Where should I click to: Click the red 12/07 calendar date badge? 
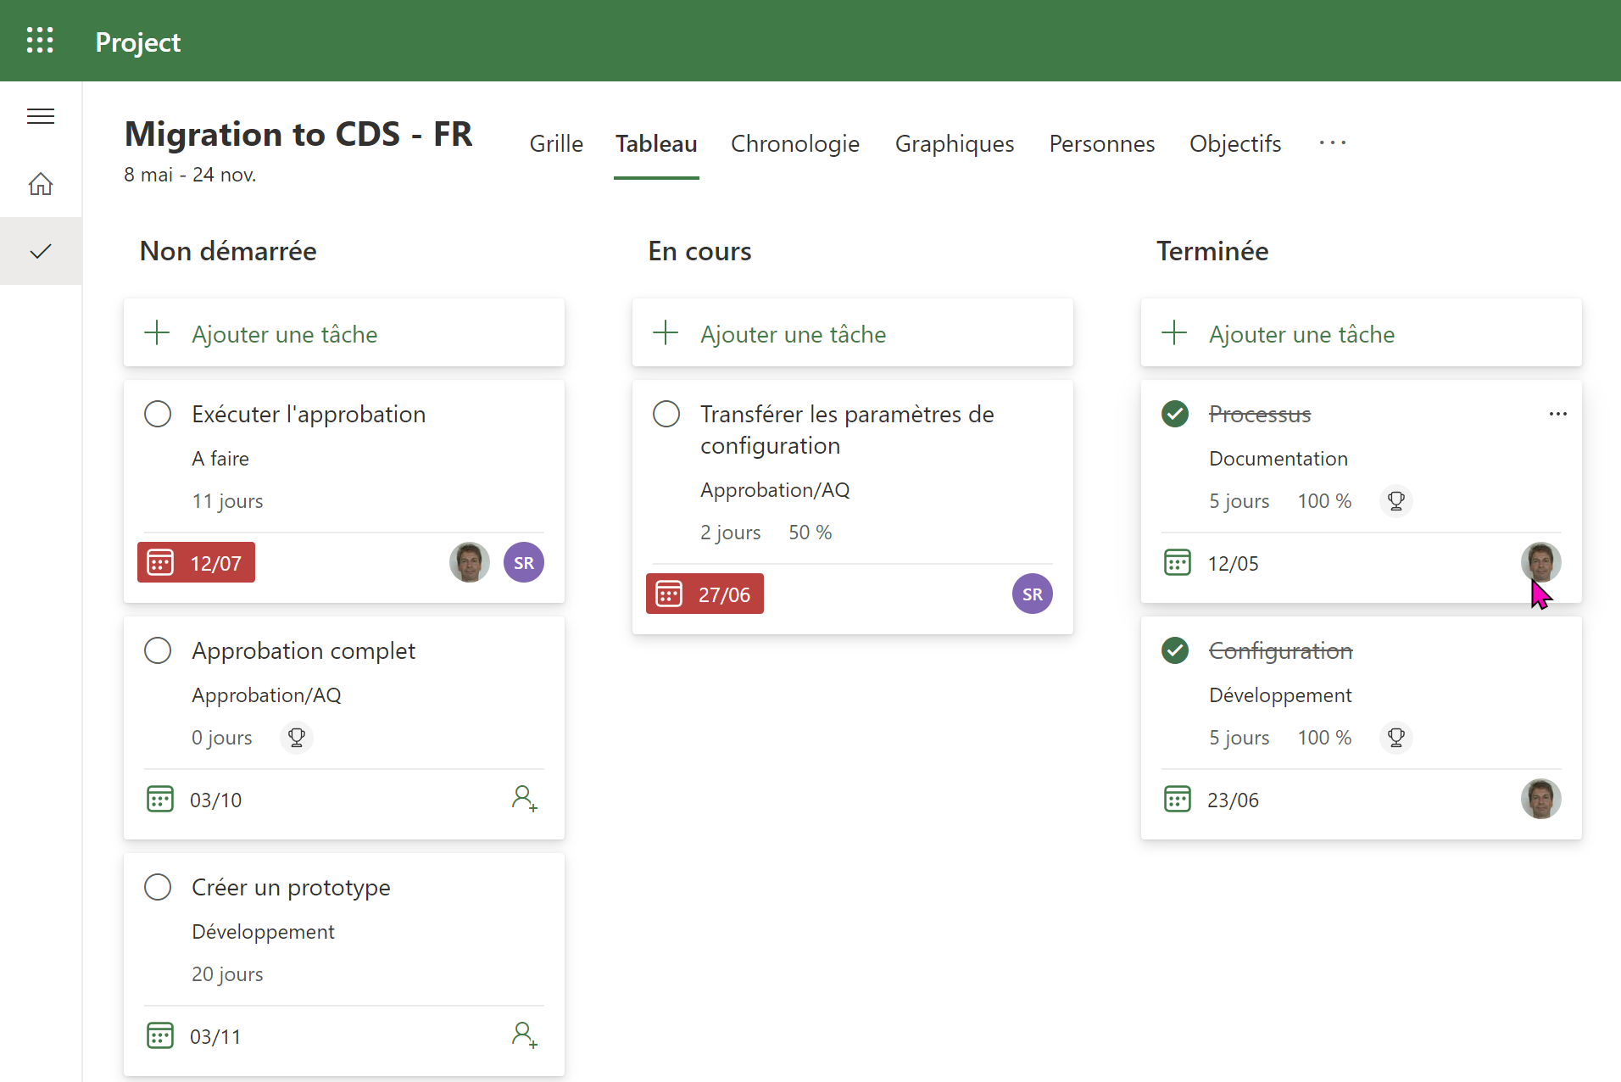(196, 561)
